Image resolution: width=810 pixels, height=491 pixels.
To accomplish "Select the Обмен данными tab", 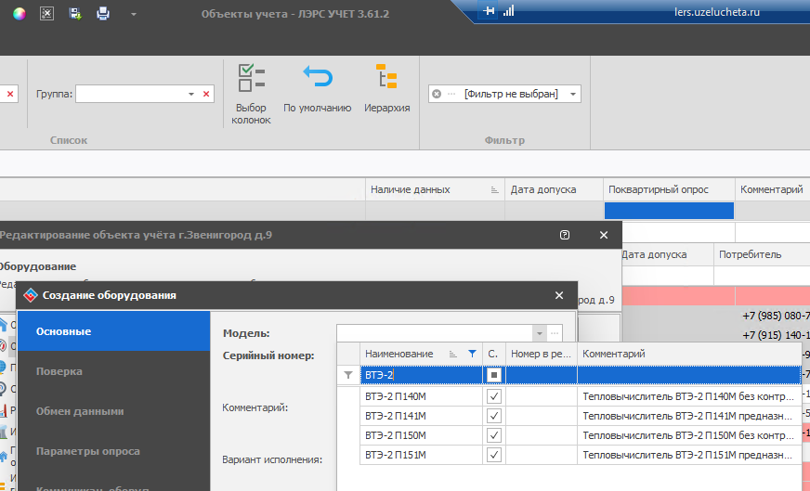I will (113, 411).
